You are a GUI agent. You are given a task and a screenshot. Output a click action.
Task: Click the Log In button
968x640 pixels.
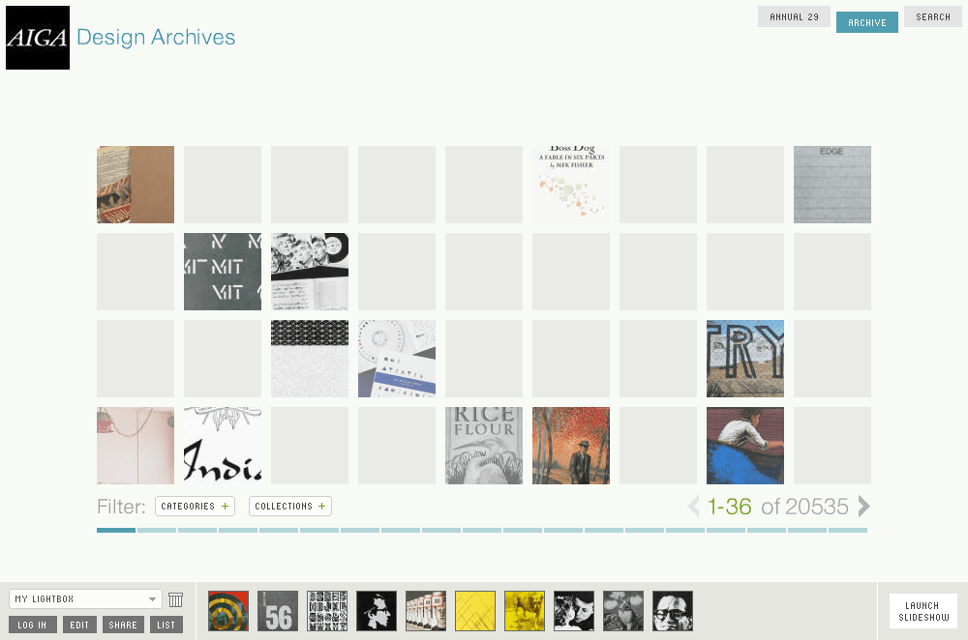point(33,625)
